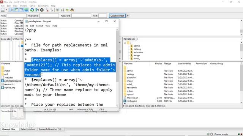Sort remote list by Filesize column
243x136 pixels.
point(158,63)
